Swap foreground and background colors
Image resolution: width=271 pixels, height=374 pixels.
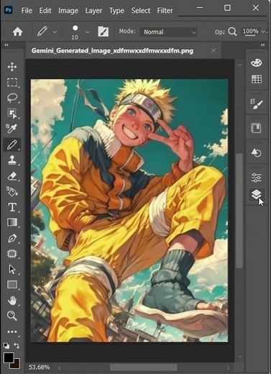pyautogui.click(x=17, y=345)
